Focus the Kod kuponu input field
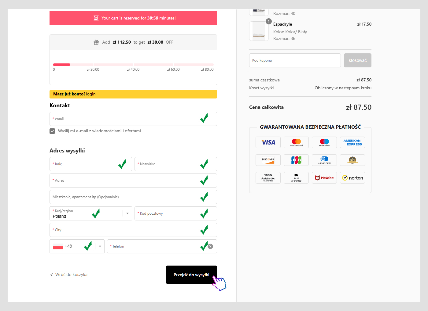 [295, 60]
